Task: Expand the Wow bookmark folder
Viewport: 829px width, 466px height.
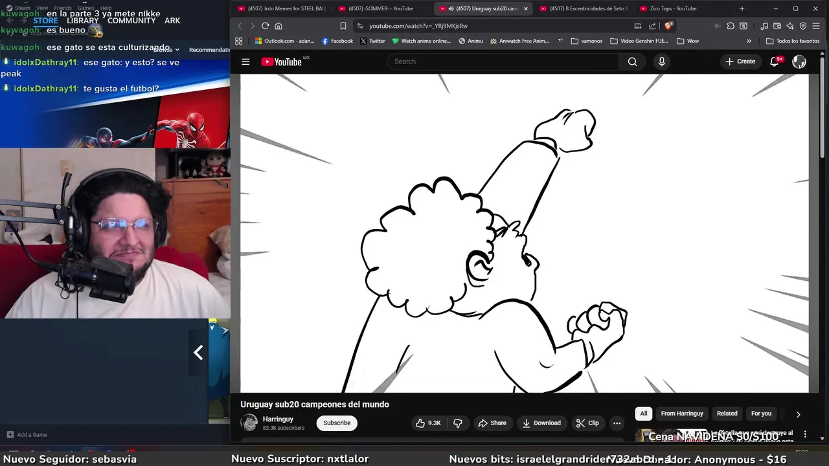Action: point(688,41)
